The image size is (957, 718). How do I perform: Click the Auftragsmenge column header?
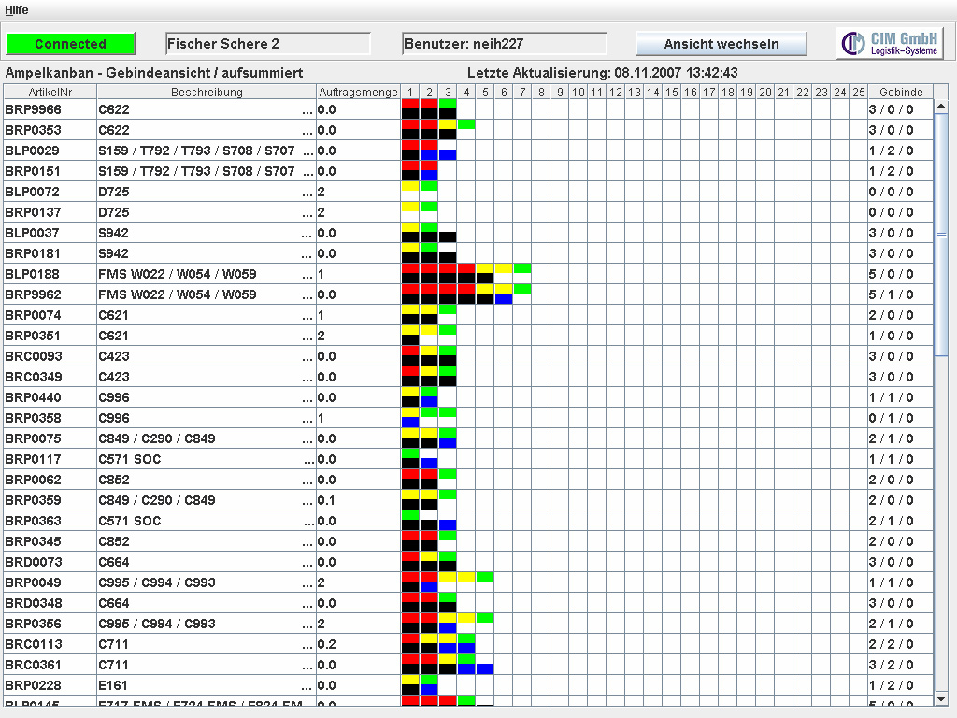point(358,92)
